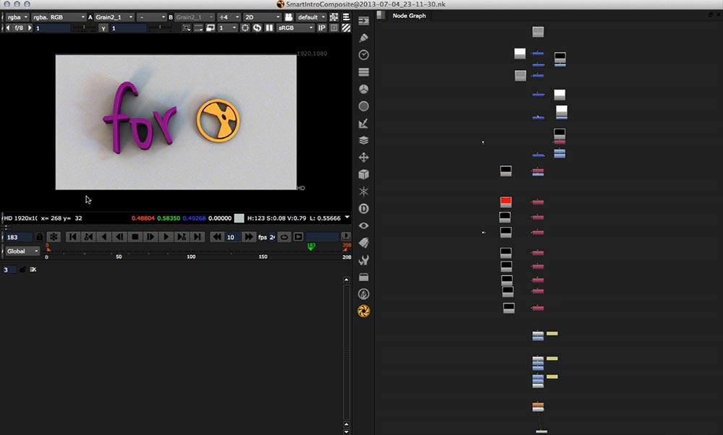Open the Transform nodes arrows icon

click(364, 157)
